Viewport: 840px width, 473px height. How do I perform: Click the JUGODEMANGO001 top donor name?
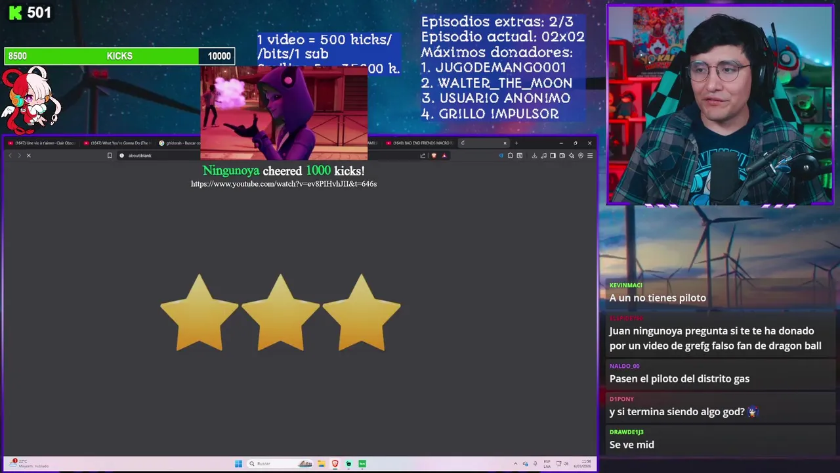(501, 67)
